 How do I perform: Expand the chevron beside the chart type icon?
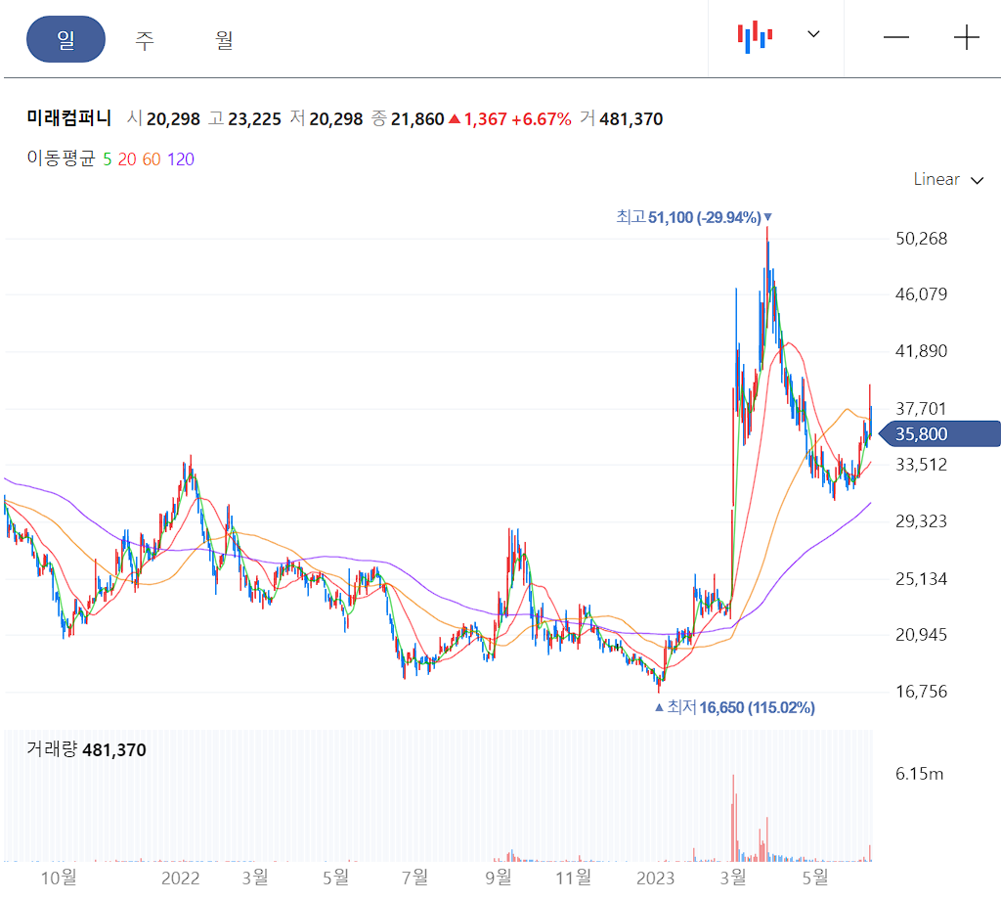812,35
